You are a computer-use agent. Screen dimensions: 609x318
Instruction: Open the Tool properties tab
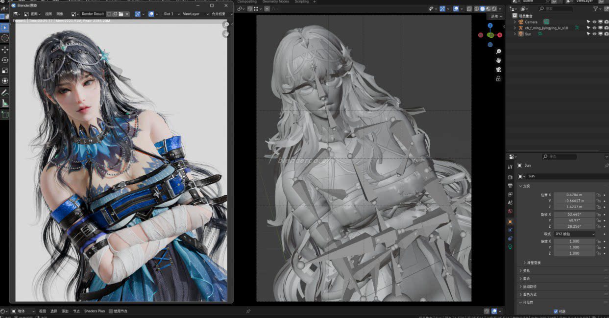510,167
